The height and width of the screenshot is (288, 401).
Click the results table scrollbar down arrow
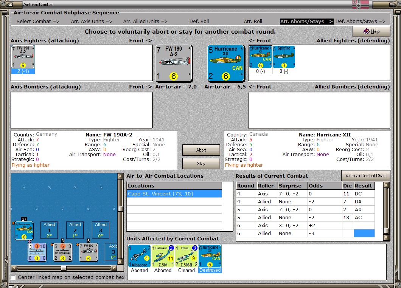pyautogui.click(x=386, y=238)
